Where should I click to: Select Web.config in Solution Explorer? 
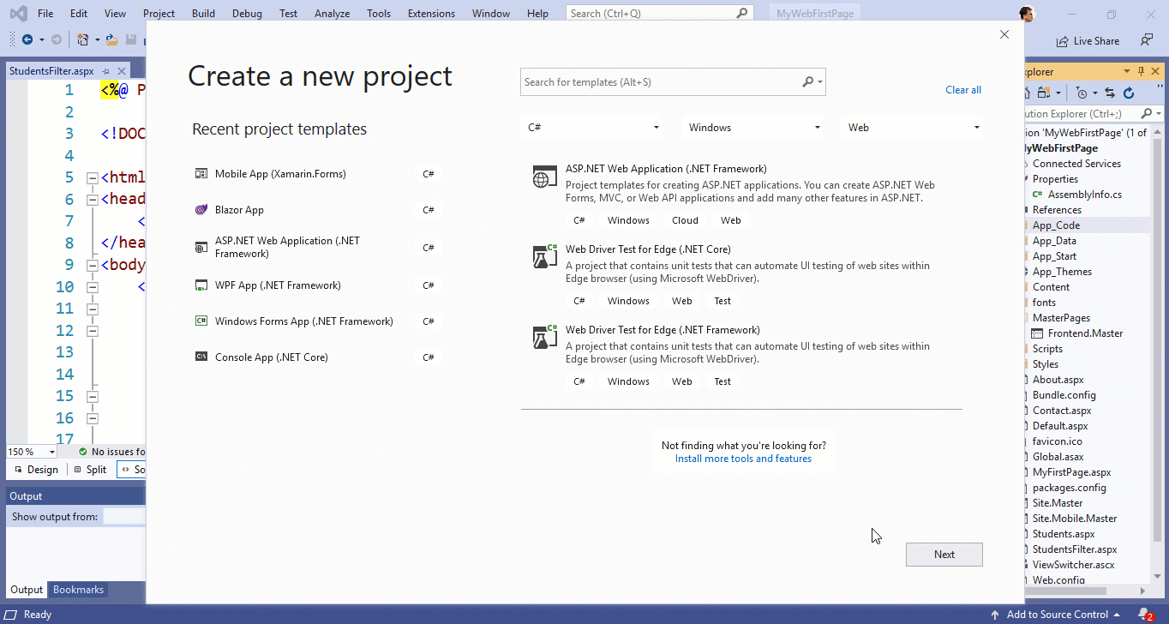[1058, 580]
